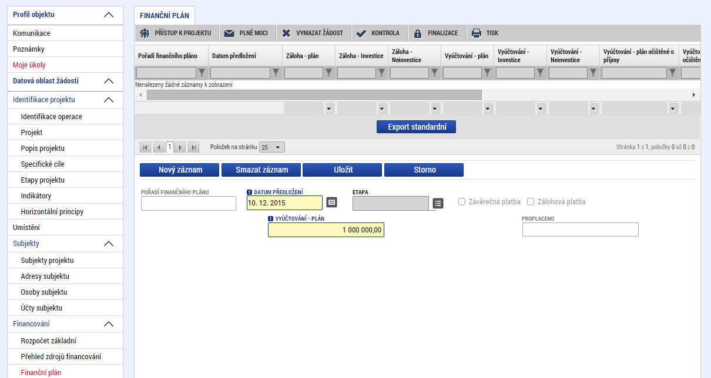Click filter icon for Pořadí finančního plánu
Screen dimensions: 711x378
[x=202, y=73]
